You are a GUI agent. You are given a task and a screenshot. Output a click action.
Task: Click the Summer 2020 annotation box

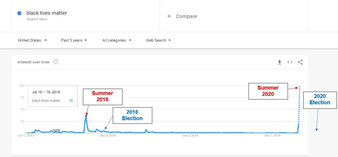(268, 91)
